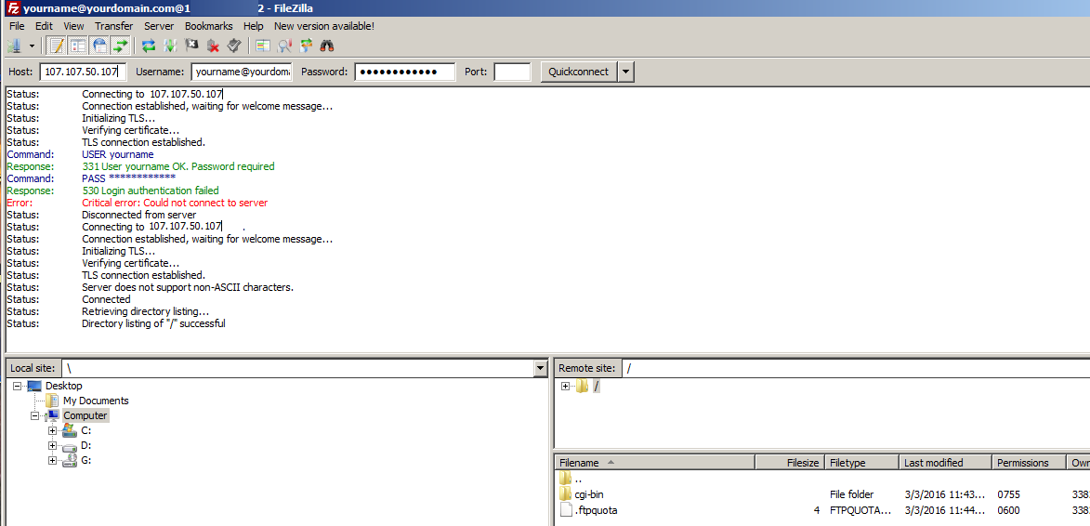Cancel the current operation
This screenshot has height=526, width=1090.
click(192, 45)
